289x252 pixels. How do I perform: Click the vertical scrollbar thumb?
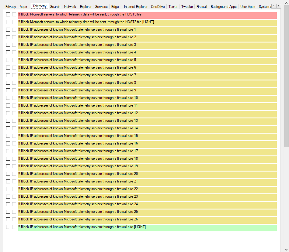(x=286, y=76)
